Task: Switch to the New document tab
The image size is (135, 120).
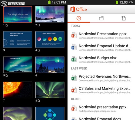Action: point(123,18)
